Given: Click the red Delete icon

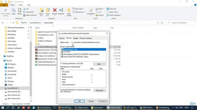Looking at the screenshot, I should [x=55, y=10].
